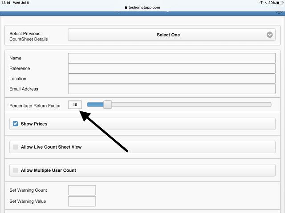Select the Location text box
The image size is (285, 213).
pyautogui.click(x=171, y=79)
